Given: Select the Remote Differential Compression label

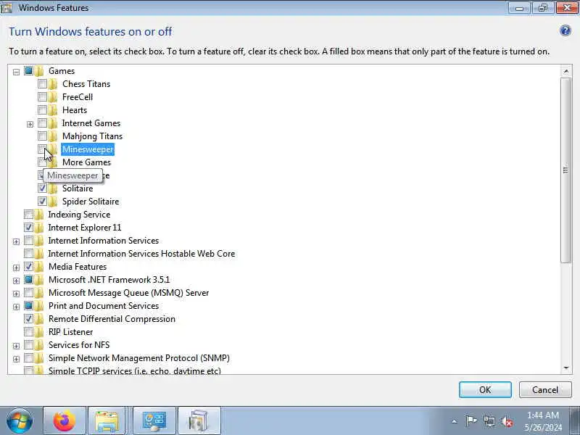Looking at the screenshot, I should click(x=112, y=319).
